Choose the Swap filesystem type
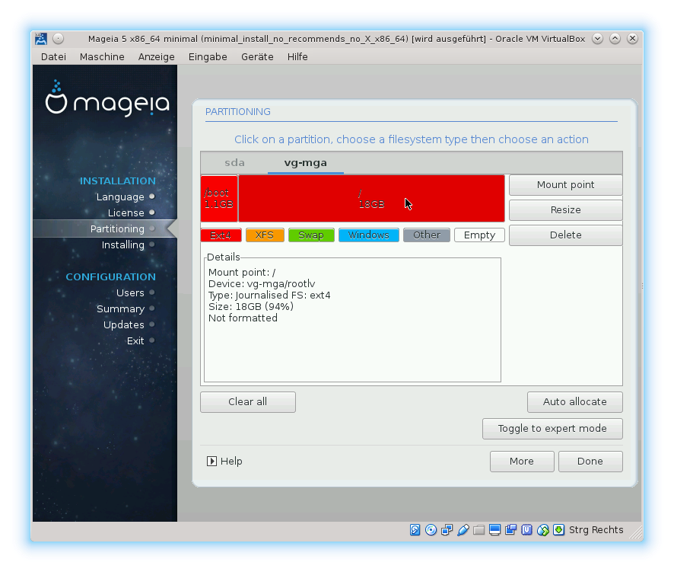 click(311, 235)
